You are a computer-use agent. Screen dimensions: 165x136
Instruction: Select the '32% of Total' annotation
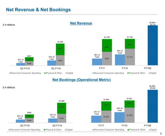tap(20, 61)
